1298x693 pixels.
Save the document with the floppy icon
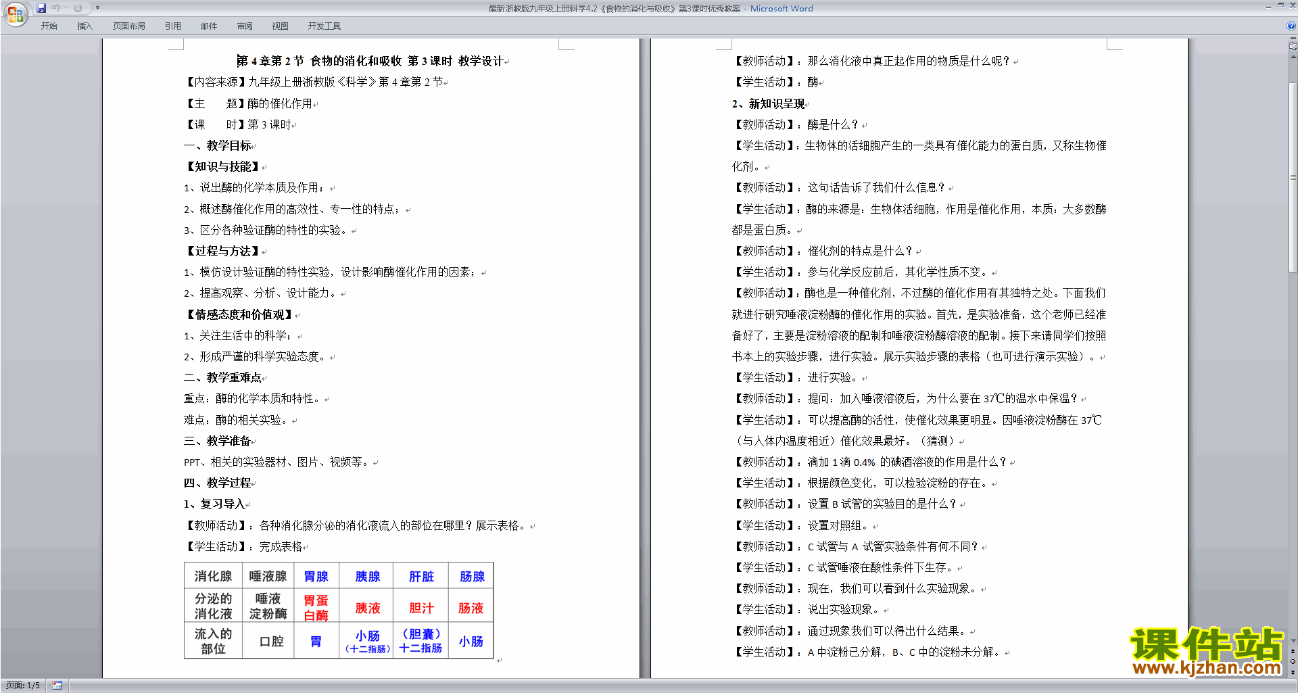coord(41,8)
